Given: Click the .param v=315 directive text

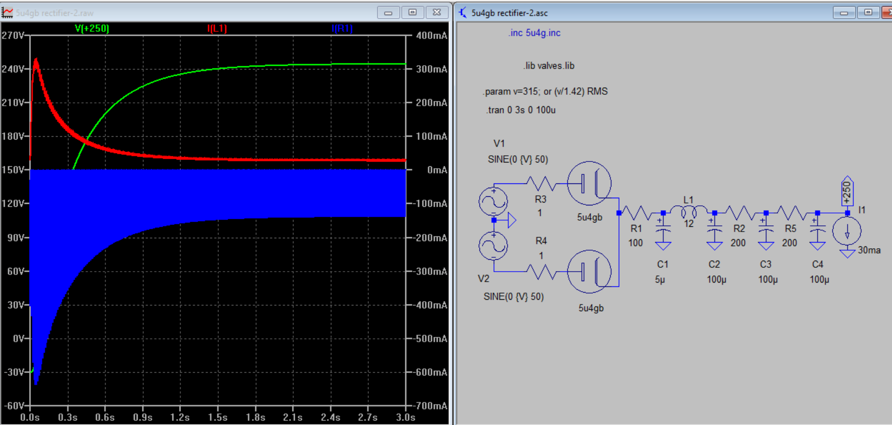Looking at the screenshot, I should 545,91.
